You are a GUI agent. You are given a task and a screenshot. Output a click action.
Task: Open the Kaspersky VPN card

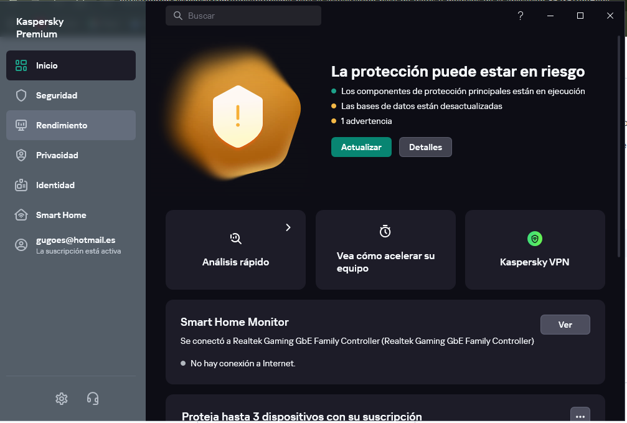535,250
